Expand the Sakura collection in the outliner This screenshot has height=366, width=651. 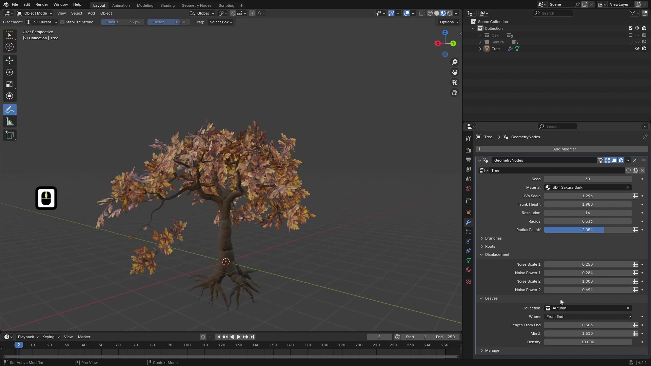coord(480,42)
